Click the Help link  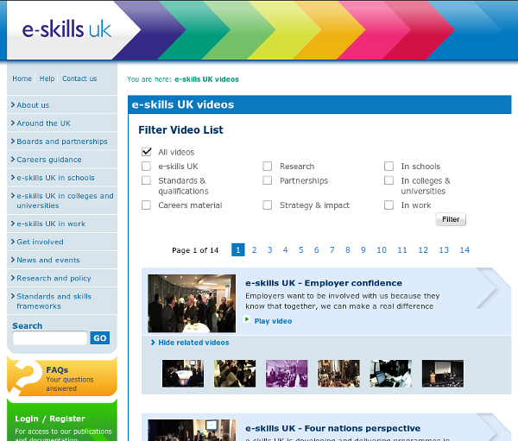coord(47,79)
